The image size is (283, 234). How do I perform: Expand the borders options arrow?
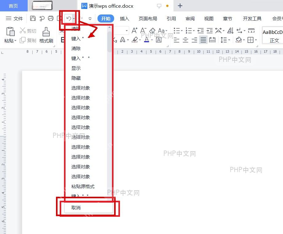(x=256, y=40)
